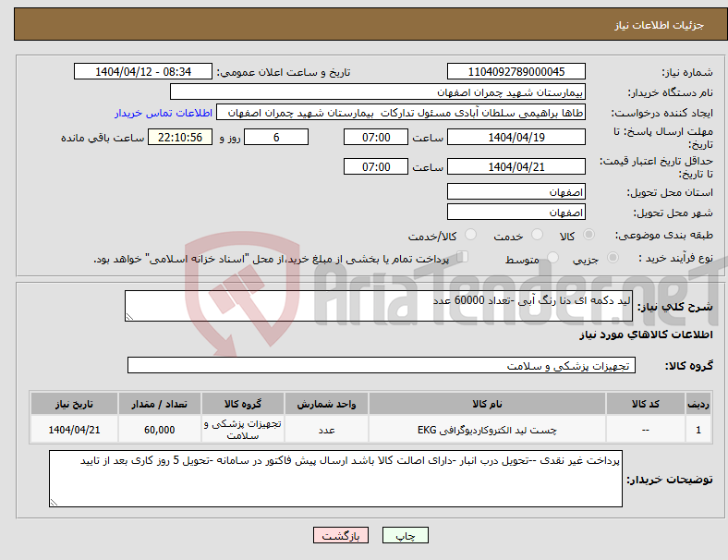This screenshot has height=560, width=728.
Task: Select the کالا radio button
Action: pos(588,235)
